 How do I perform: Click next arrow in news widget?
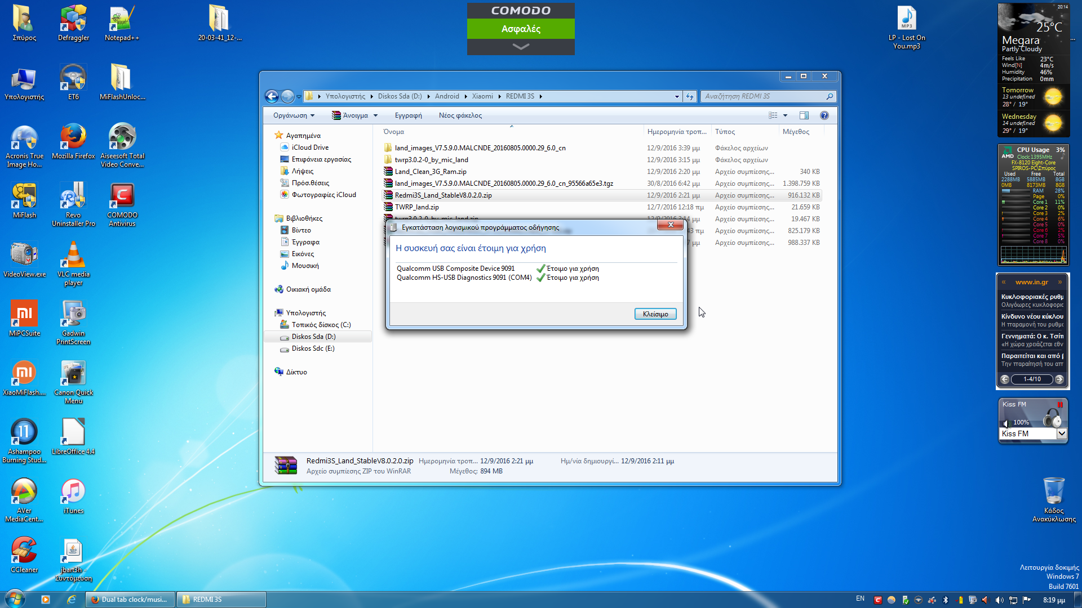tap(1059, 379)
